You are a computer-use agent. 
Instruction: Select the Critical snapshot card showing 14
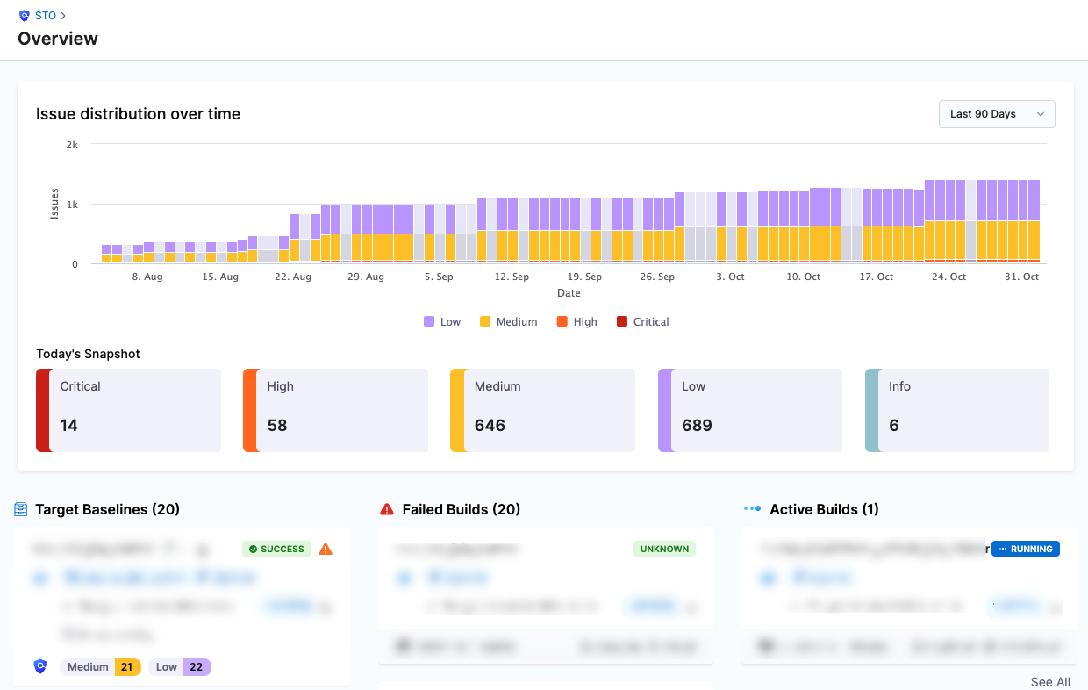[128, 410]
